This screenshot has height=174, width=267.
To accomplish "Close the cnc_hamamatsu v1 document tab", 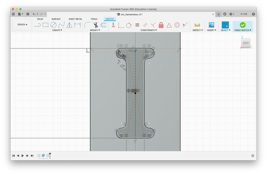I will (213, 15).
